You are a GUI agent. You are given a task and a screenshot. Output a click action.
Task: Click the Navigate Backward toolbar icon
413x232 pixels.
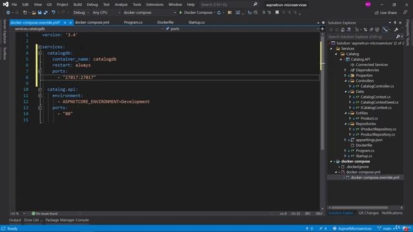click(8, 12)
